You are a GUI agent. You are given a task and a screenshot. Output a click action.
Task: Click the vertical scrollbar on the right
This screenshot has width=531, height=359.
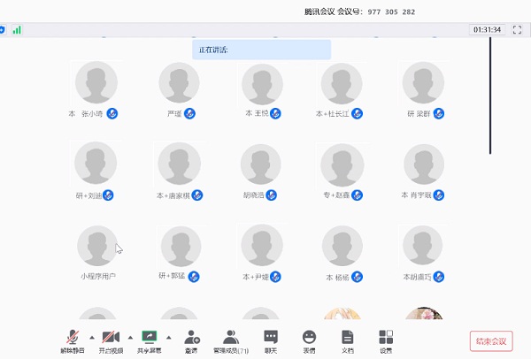tap(490, 95)
